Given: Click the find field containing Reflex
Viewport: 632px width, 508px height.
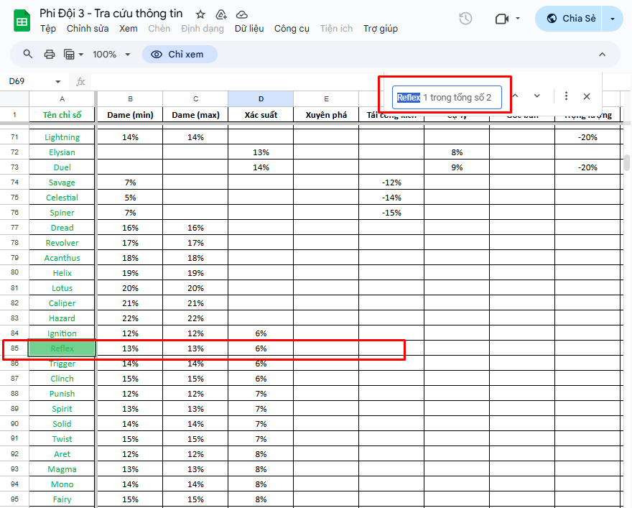Looking at the screenshot, I should (x=446, y=97).
